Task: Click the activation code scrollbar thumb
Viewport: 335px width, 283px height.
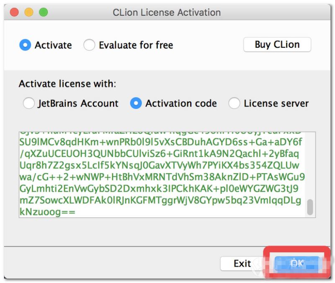Action: pyautogui.click(x=310, y=207)
